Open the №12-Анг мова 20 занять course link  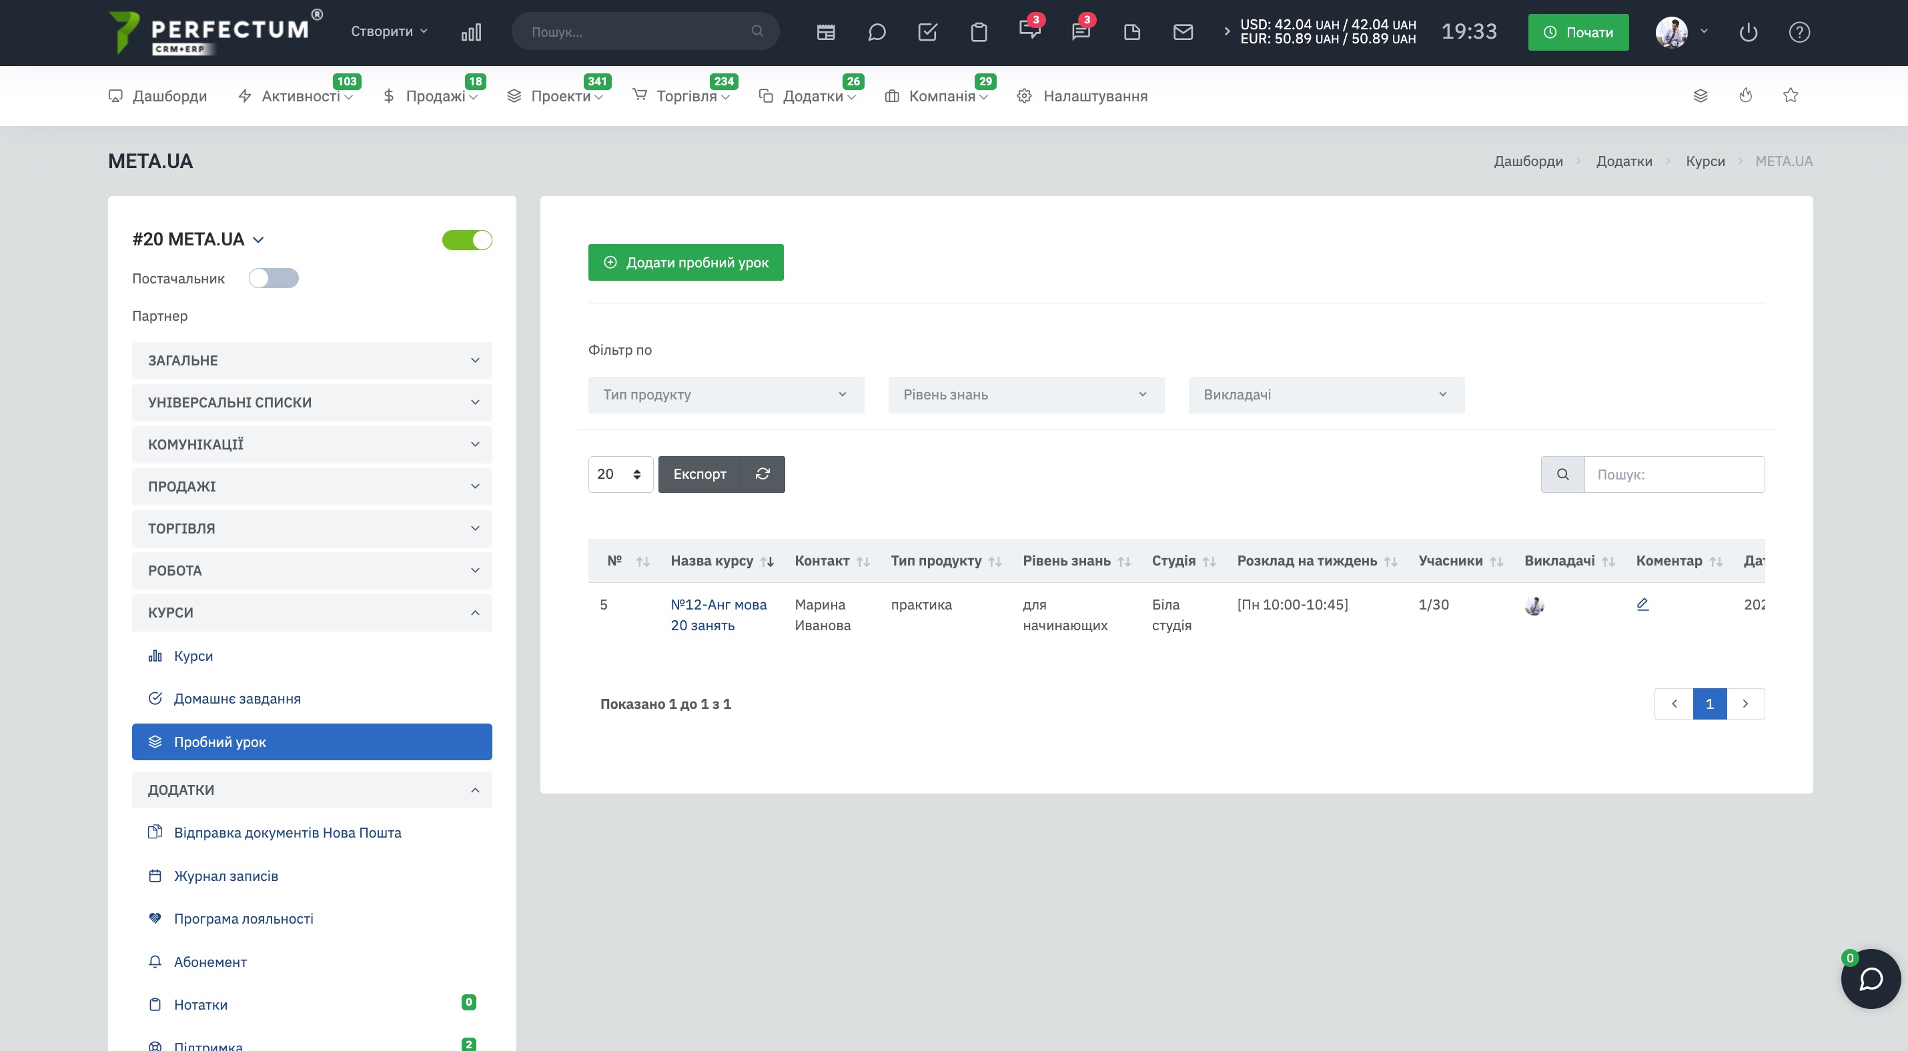tap(719, 615)
